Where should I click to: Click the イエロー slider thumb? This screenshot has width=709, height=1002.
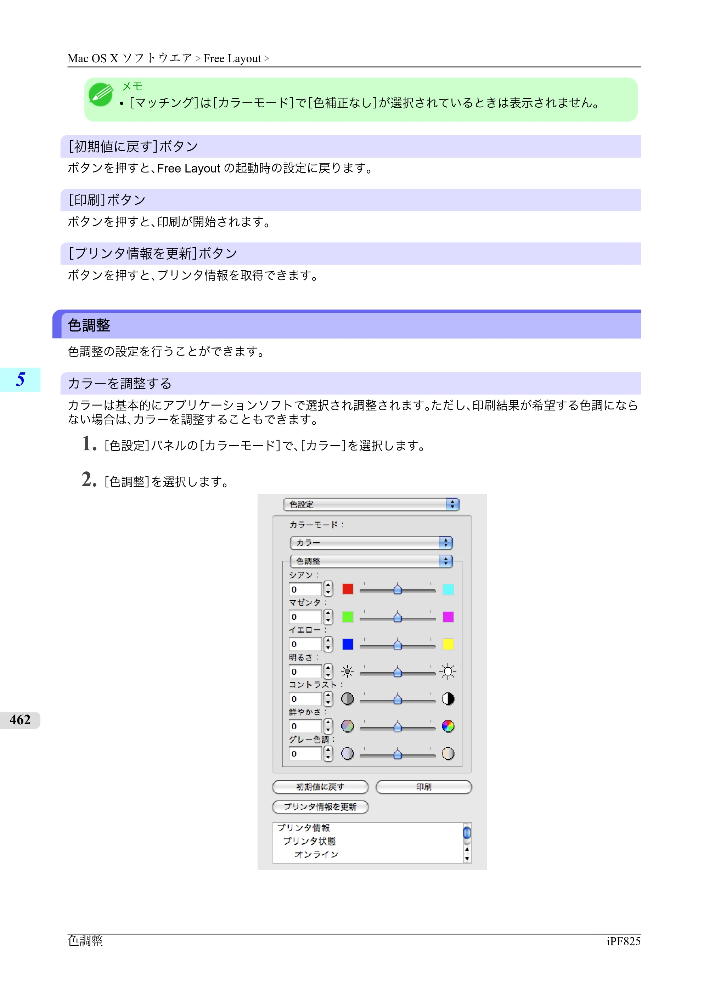click(398, 645)
